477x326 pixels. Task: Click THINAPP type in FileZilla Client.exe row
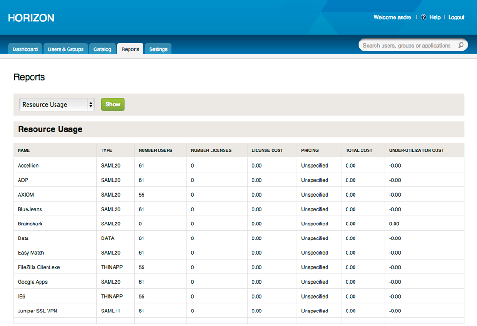click(112, 268)
